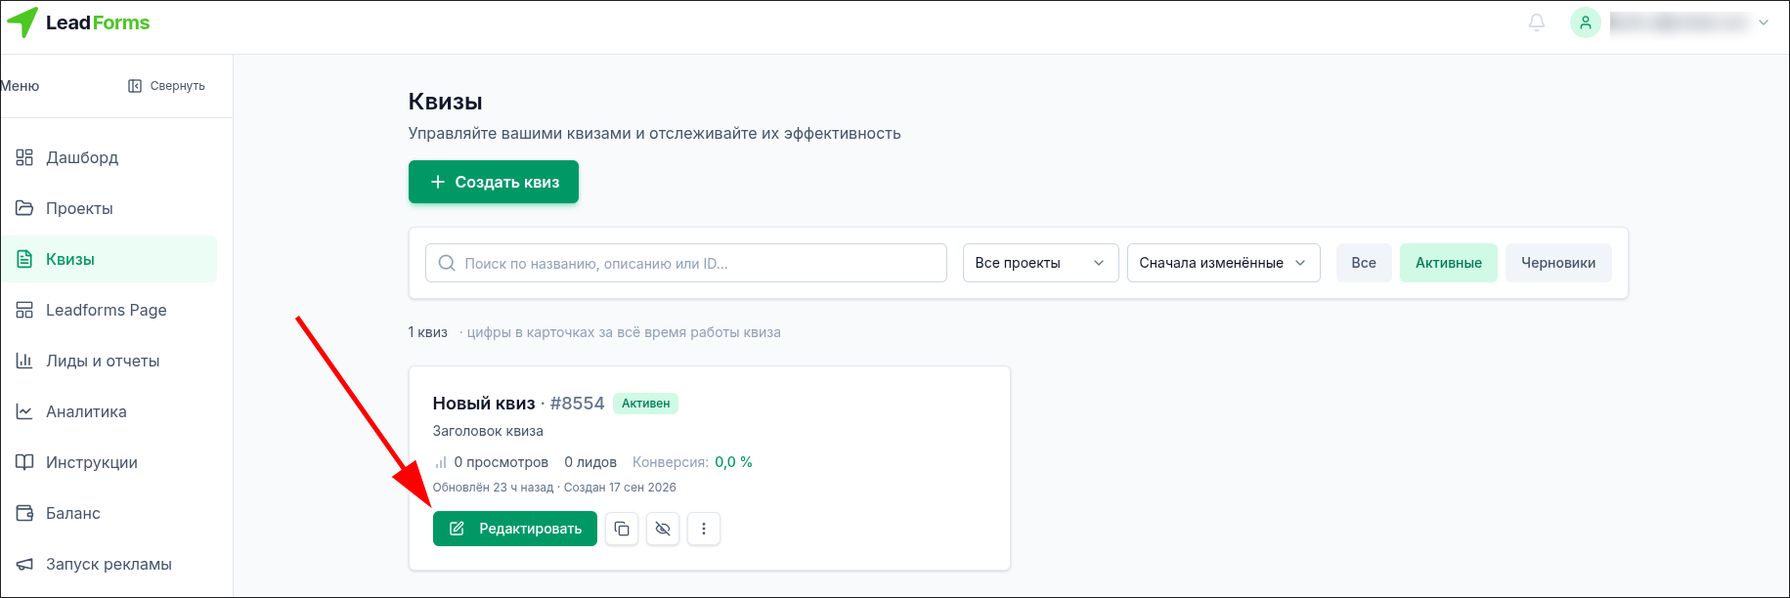This screenshot has height=598, width=1790.
Task: Click the Лиды и отчеты chart icon
Action: 24,361
